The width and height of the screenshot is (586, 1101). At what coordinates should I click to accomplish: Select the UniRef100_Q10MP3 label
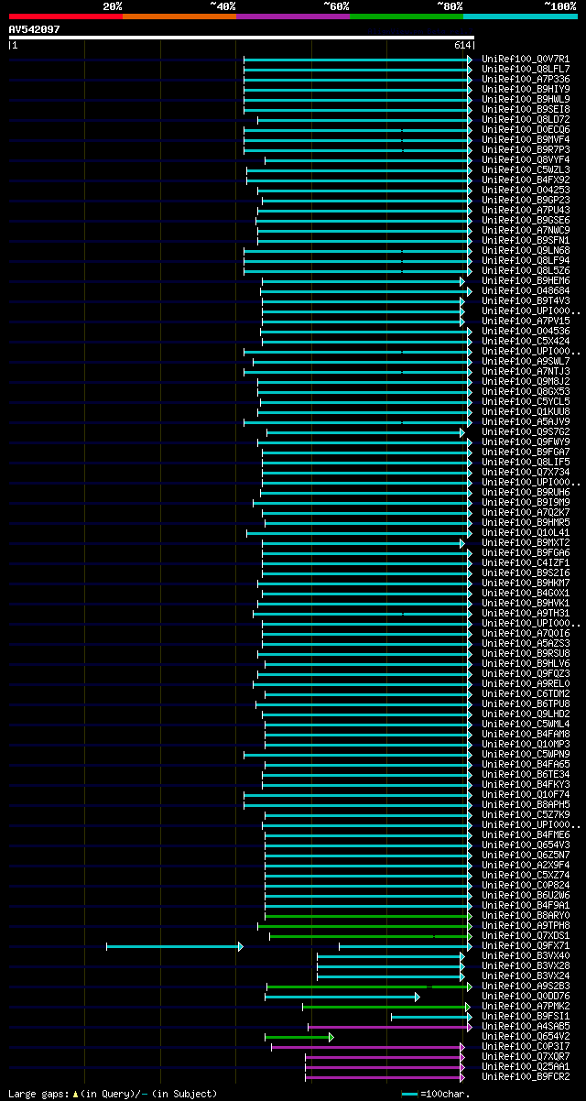(x=526, y=744)
